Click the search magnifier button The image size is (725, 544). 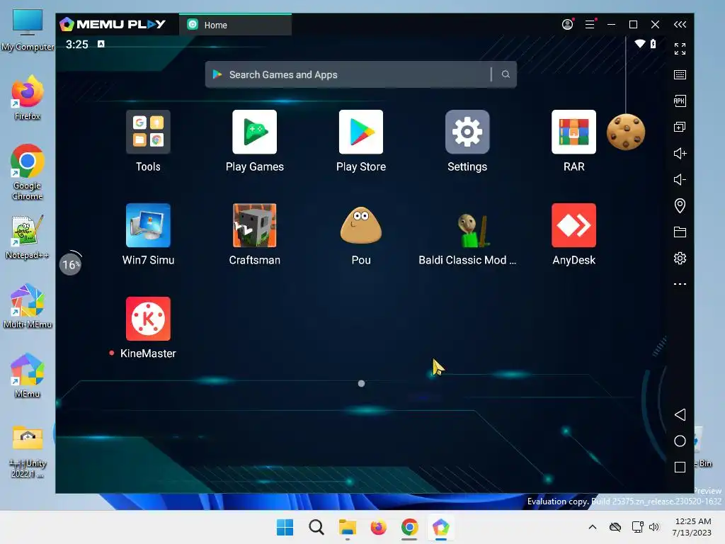pyautogui.click(x=506, y=74)
